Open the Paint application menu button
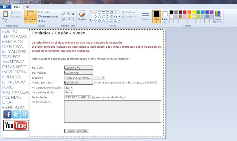The width and height of the screenshot is (237, 141). click(6, 7)
